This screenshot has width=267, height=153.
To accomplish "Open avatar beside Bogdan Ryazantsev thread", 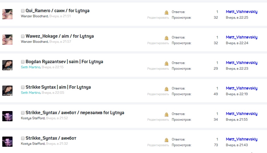I will point(7,65).
